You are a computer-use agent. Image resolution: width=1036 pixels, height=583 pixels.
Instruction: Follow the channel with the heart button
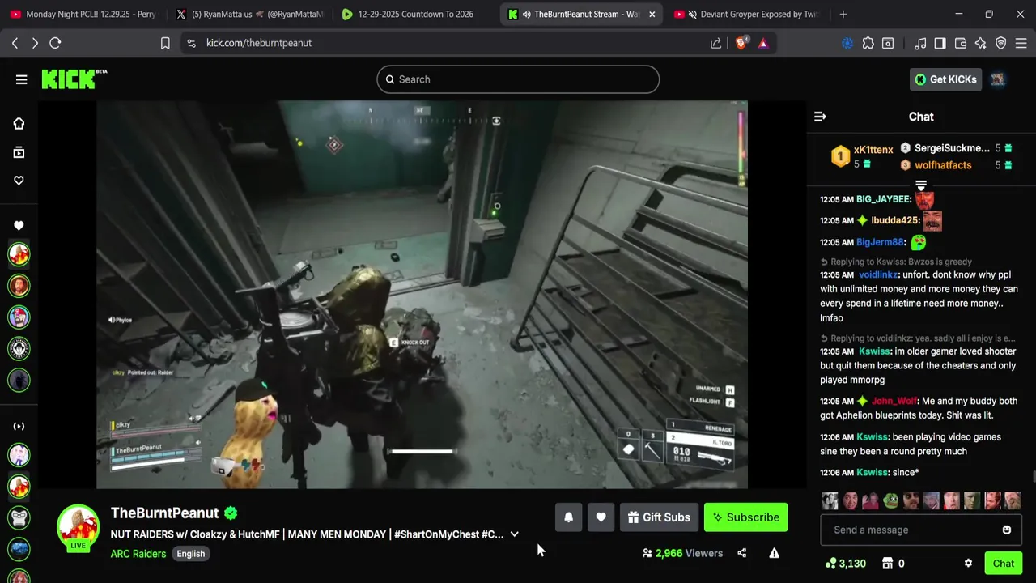coord(601,517)
